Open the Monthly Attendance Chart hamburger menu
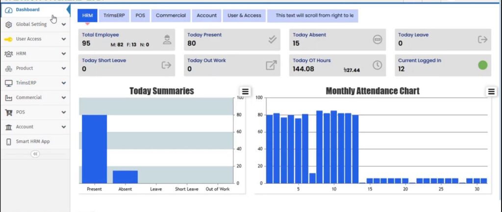Image resolution: width=502 pixels, height=212 pixels. click(x=491, y=92)
